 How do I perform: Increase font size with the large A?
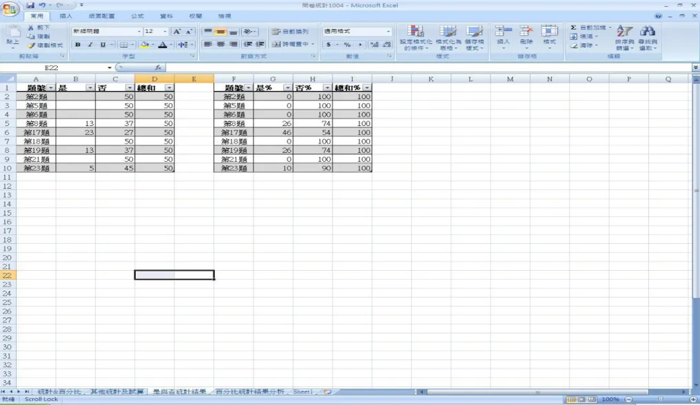pyautogui.click(x=177, y=31)
